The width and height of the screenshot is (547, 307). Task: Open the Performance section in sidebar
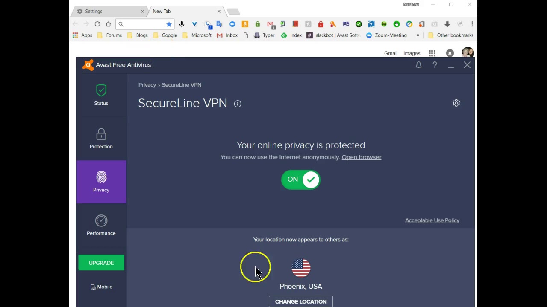[101, 225]
